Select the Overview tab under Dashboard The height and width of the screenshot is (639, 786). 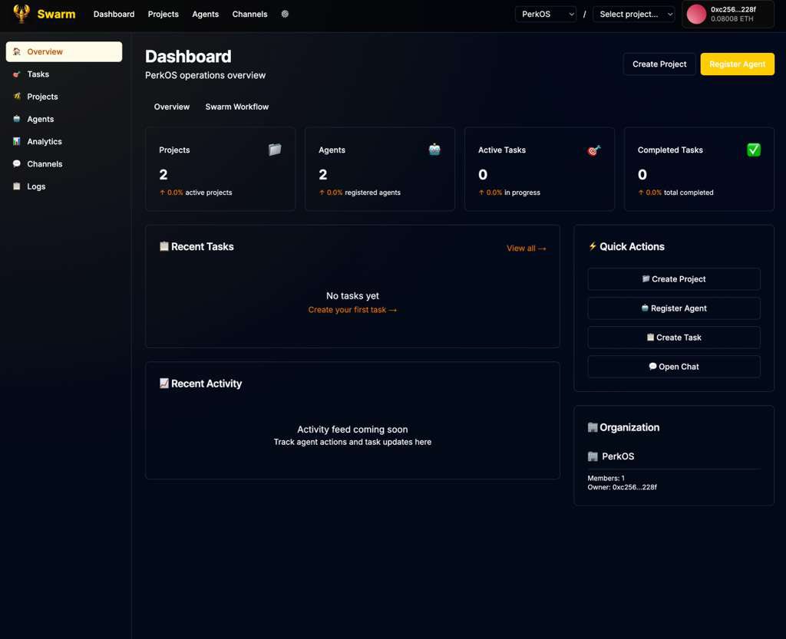tap(171, 107)
